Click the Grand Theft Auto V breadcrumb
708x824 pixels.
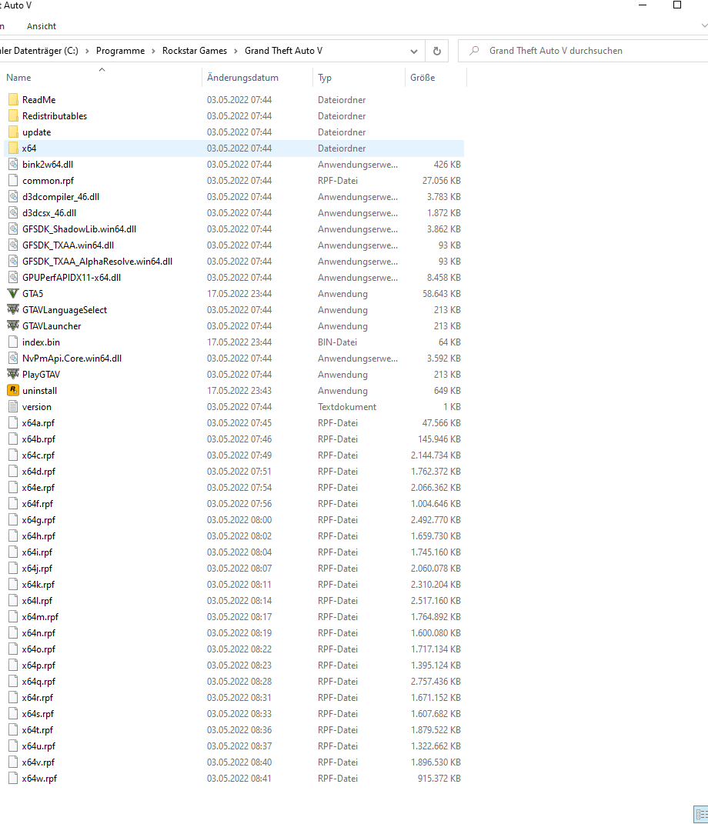(x=283, y=51)
